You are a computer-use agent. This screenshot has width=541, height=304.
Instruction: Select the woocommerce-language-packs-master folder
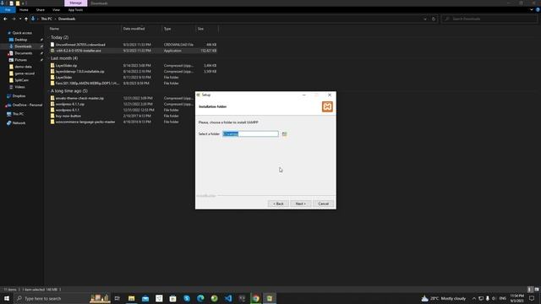click(x=85, y=122)
